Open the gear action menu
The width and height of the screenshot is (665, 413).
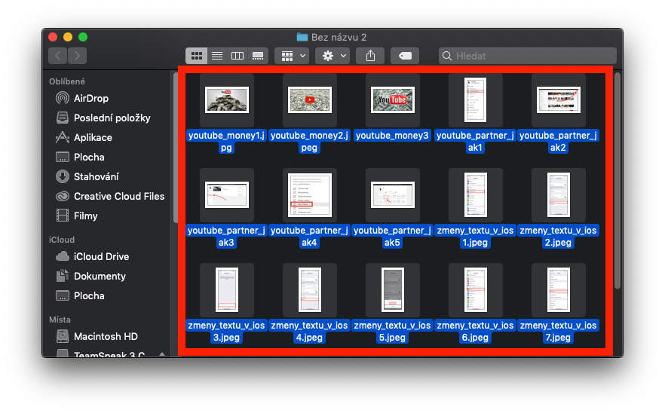(332, 56)
